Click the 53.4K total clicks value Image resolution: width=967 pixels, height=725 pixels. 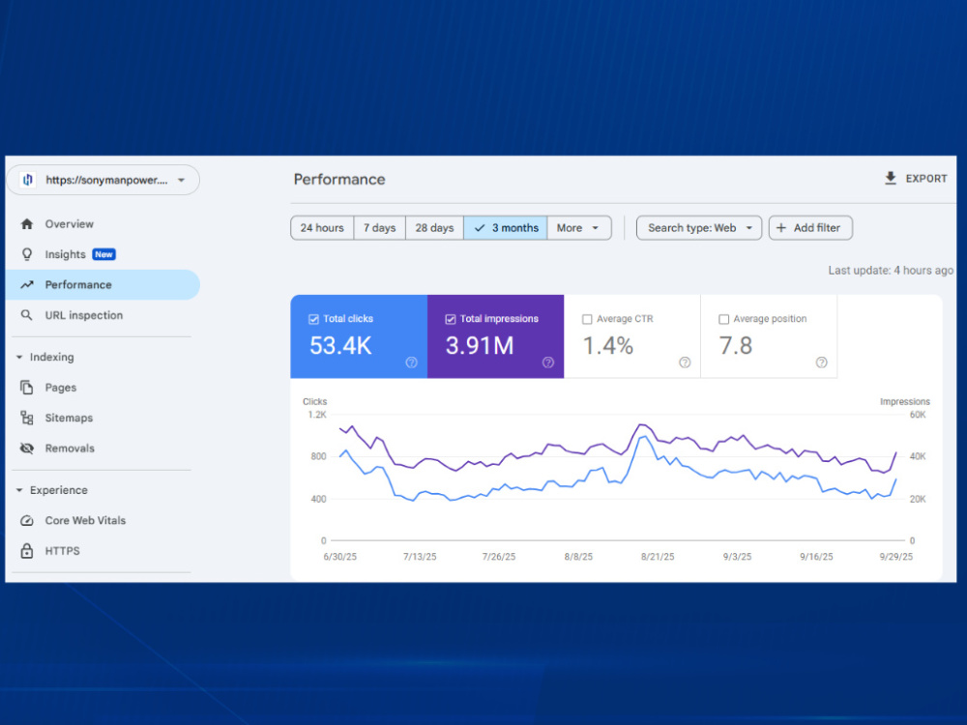[x=340, y=346]
